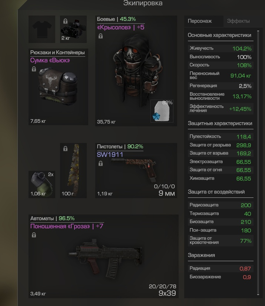Click the armor plate insert with 83%
The height and width of the screenshot is (306, 265).
coord(162,111)
